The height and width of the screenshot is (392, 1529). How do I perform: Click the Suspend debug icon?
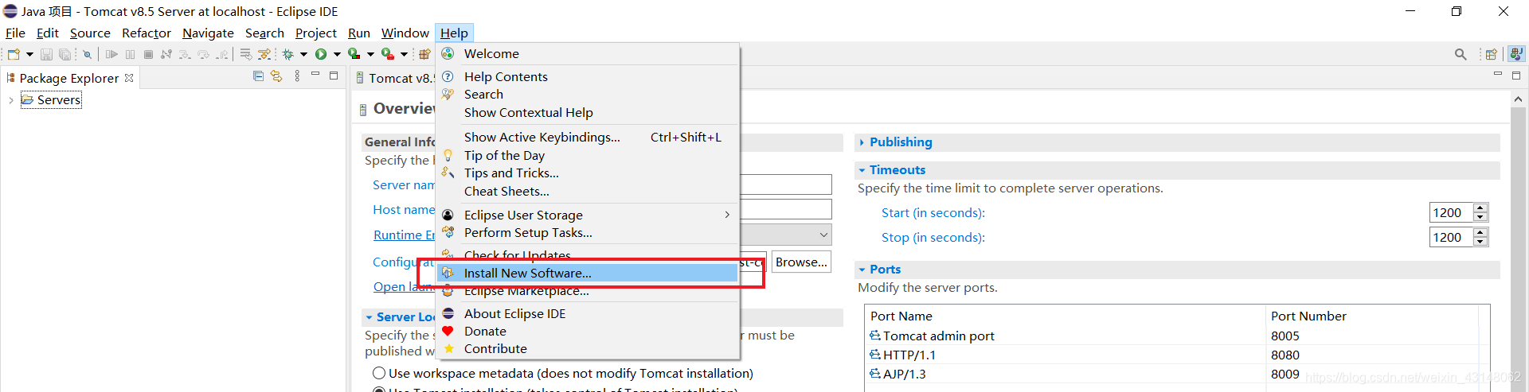pyautogui.click(x=130, y=54)
